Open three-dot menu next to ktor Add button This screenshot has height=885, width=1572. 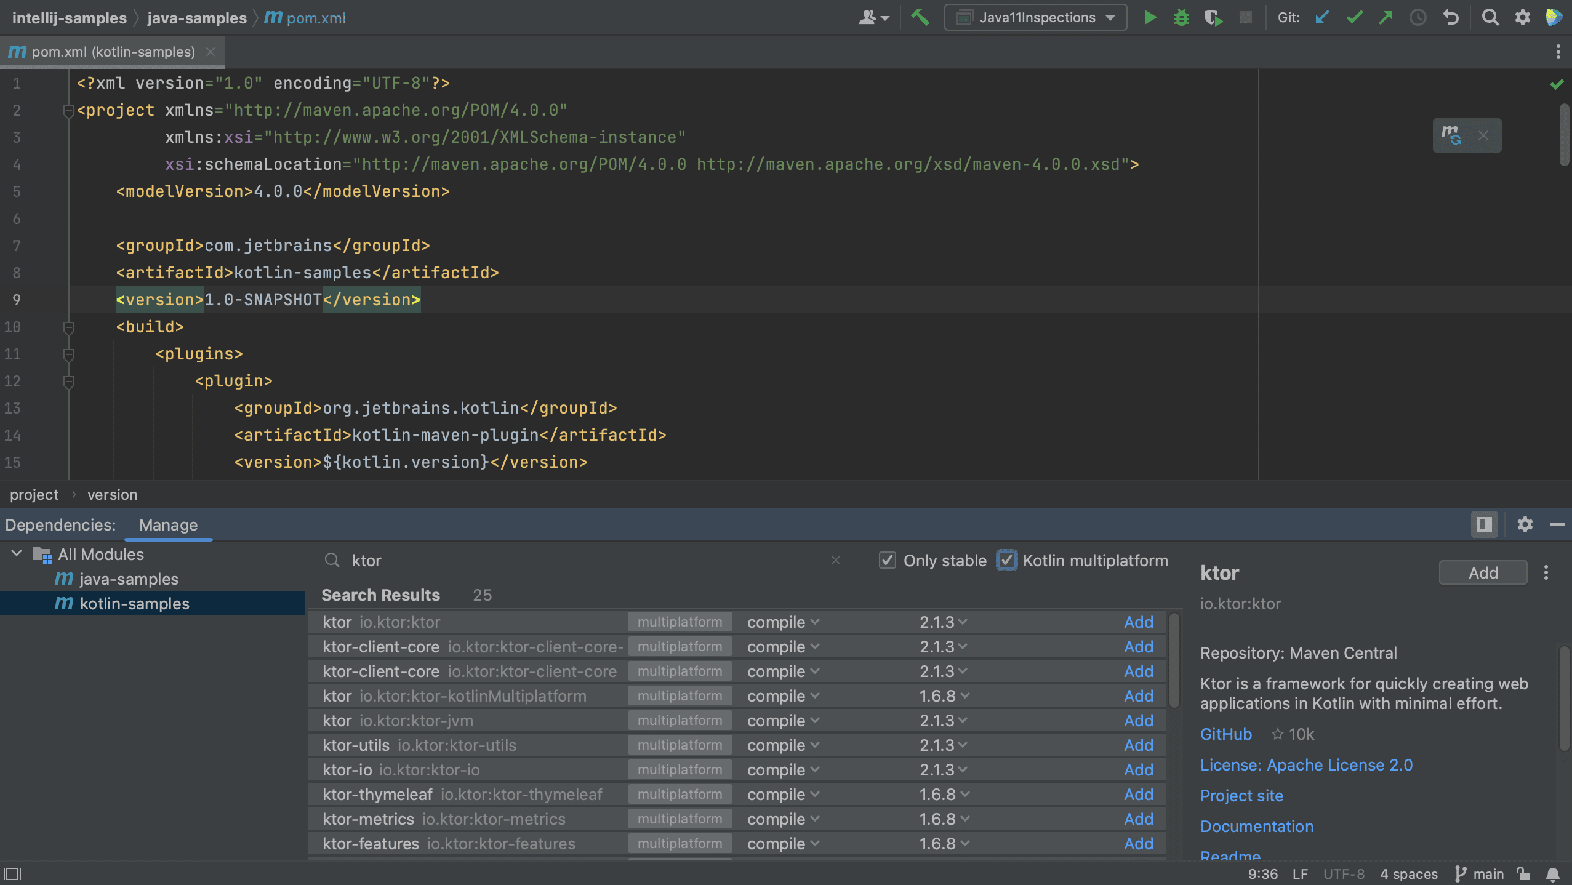(x=1546, y=572)
